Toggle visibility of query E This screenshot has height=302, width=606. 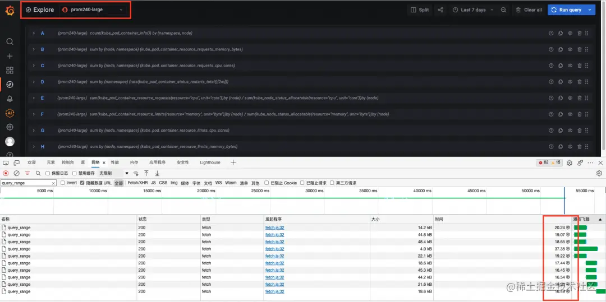(570, 98)
